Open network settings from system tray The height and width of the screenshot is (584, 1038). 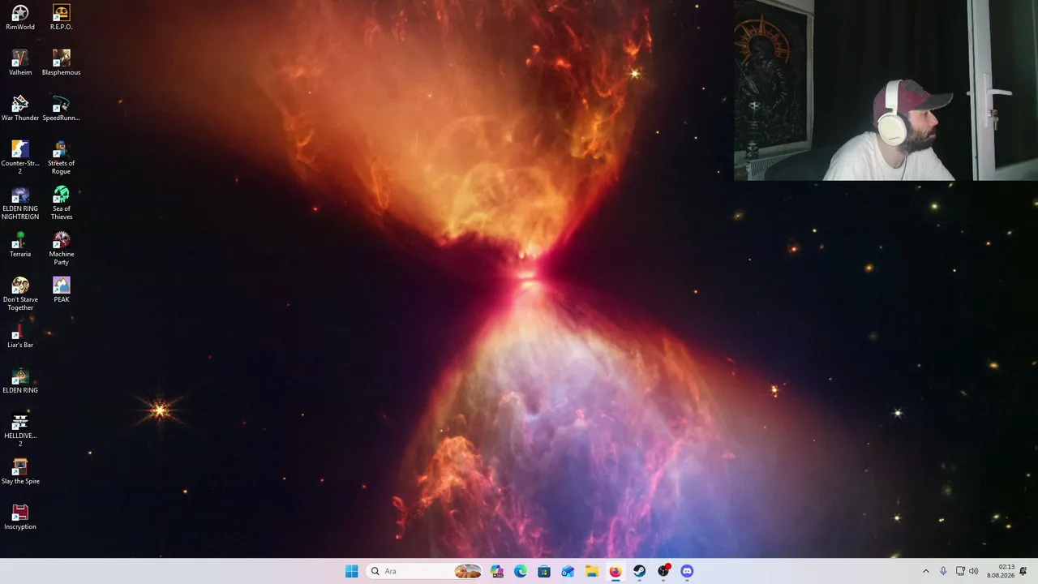point(960,571)
